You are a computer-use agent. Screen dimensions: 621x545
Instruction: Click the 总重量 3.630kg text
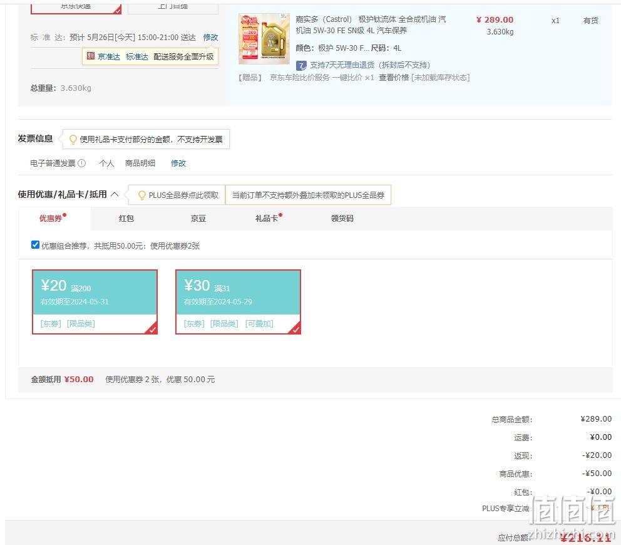61,88
